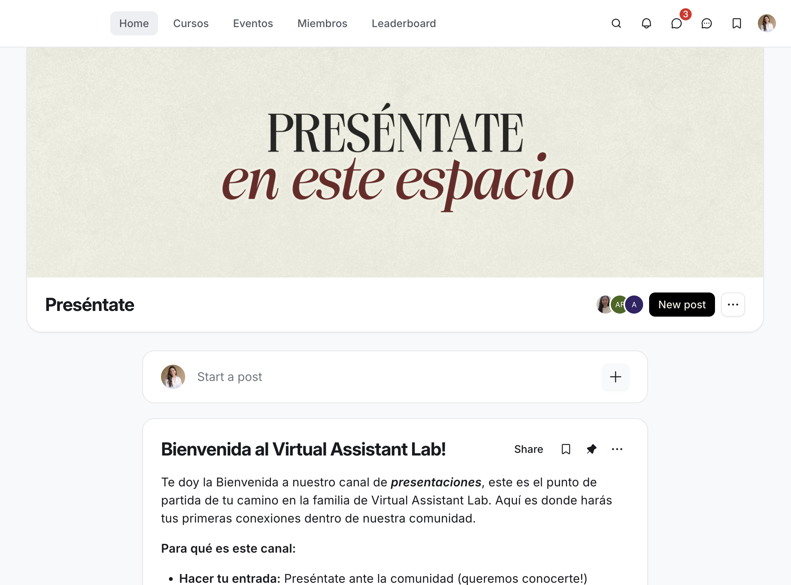Toggle pin on the Bienvenida post
This screenshot has width=791, height=585.
click(x=591, y=449)
